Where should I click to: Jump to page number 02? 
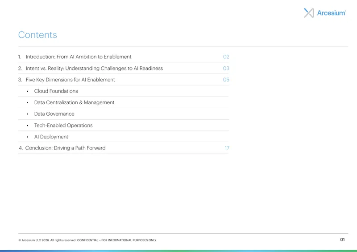226,57
